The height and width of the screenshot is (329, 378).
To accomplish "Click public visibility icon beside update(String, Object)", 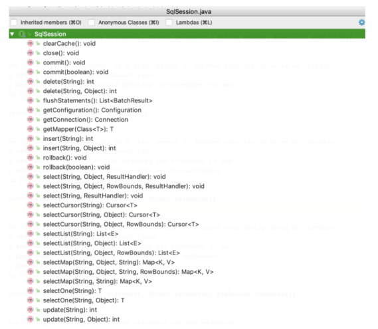I will pyautogui.click(x=38, y=319).
